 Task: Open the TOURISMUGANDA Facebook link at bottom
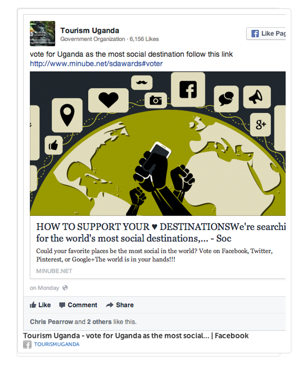pos(57,344)
